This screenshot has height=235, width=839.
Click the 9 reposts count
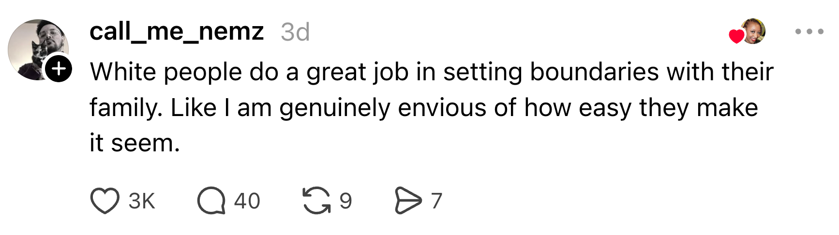[345, 201]
